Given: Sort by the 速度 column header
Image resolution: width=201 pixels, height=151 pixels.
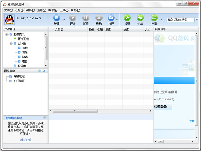Looking at the screenshot, I should [113, 30].
